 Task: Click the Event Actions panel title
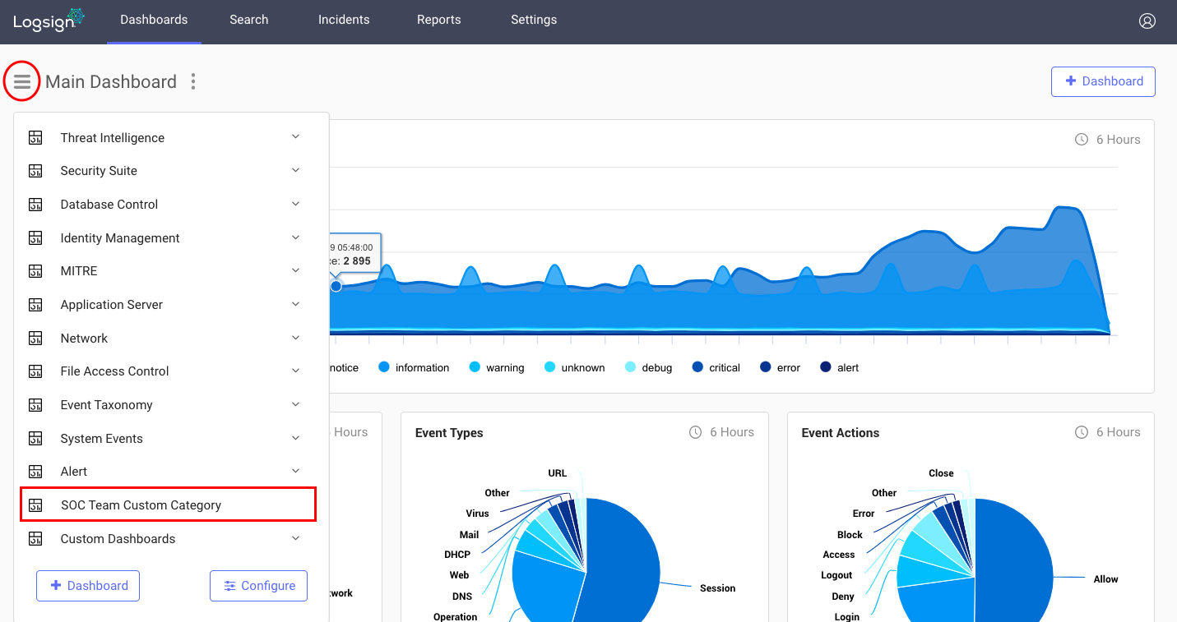840,432
